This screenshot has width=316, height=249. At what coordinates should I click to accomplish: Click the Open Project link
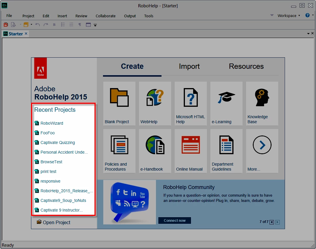pos(54,222)
